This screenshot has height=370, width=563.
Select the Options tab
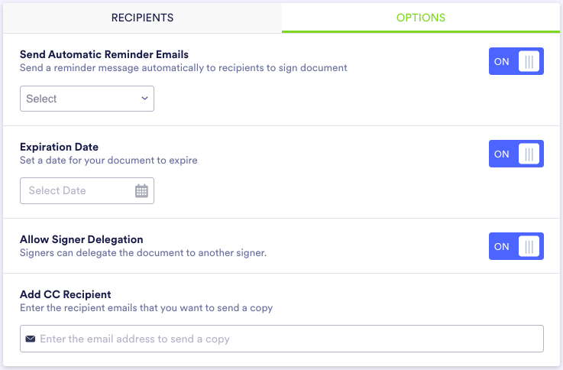point(420,17)
